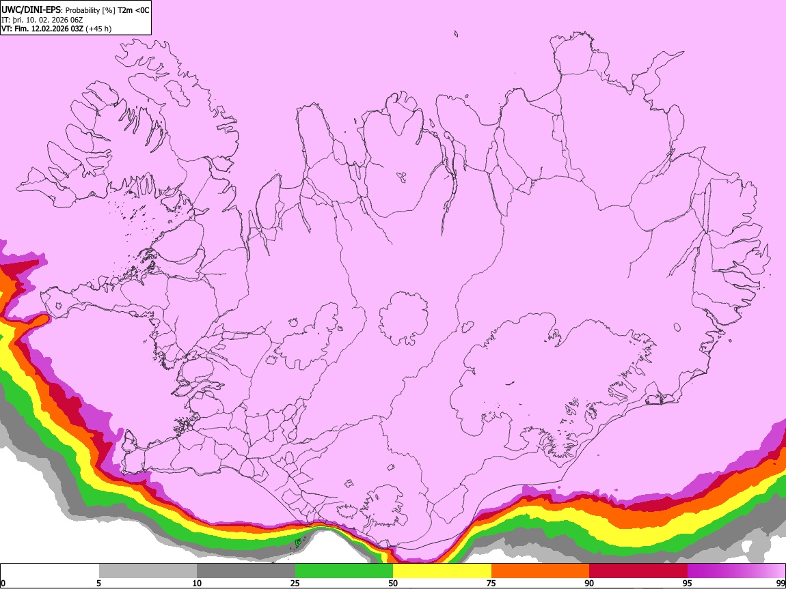This screenshot has width=786, height=589.
Task: Click the yellow 50-75 legend segment
Action: pos(442,571)
